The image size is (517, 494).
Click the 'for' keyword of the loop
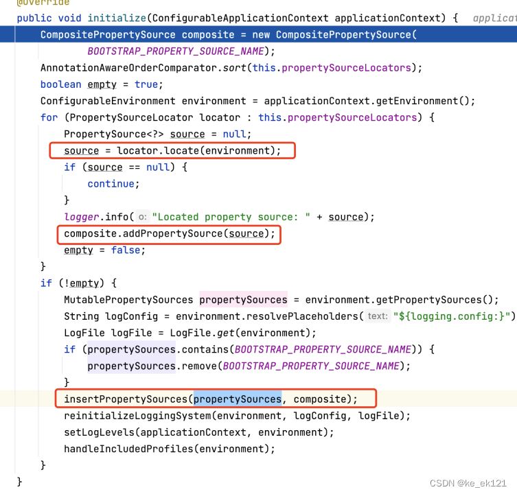(49, 117)
